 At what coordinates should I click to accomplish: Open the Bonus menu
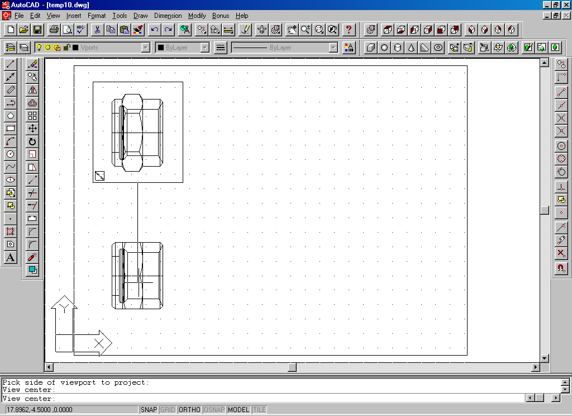[x=221, y=16]
